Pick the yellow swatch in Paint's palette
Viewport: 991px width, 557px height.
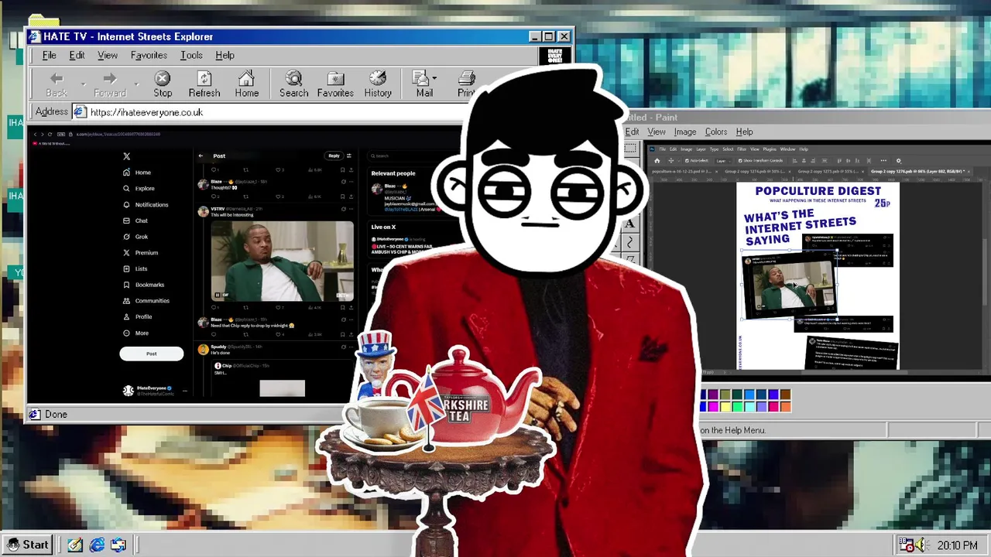click(x=725, y=407)
